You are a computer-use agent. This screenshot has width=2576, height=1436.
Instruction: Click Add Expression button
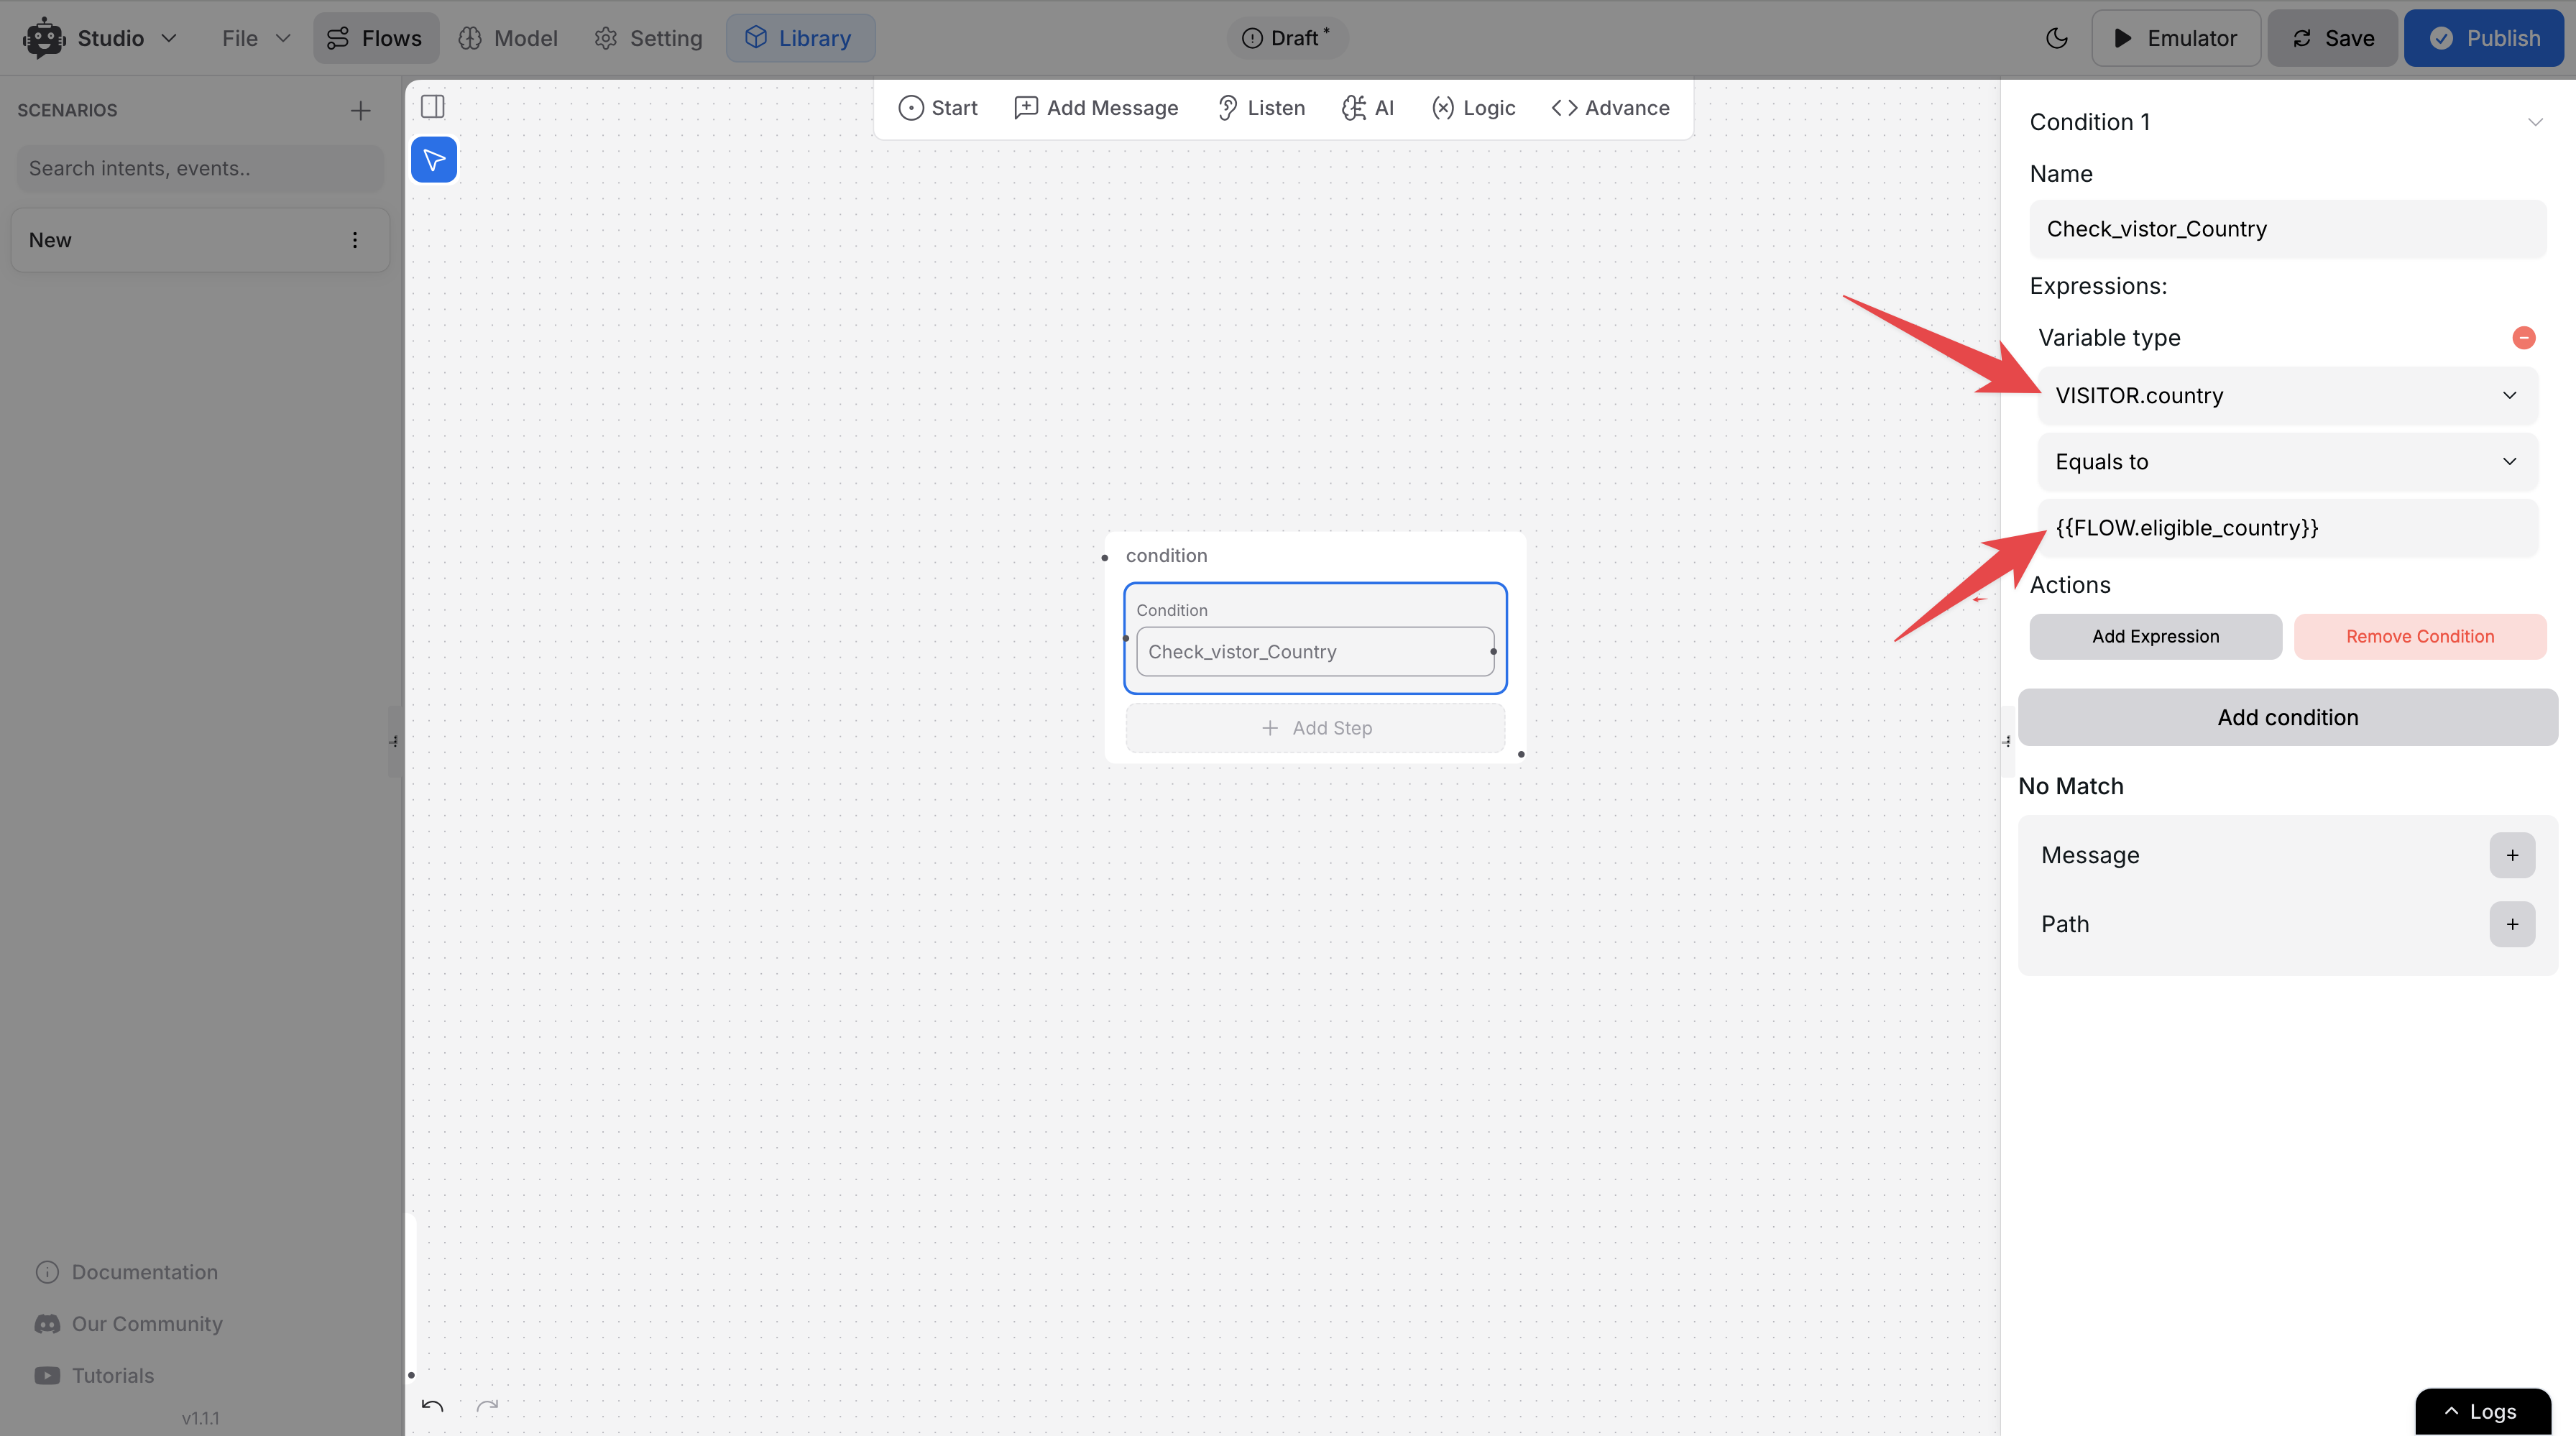(2155, 637)
